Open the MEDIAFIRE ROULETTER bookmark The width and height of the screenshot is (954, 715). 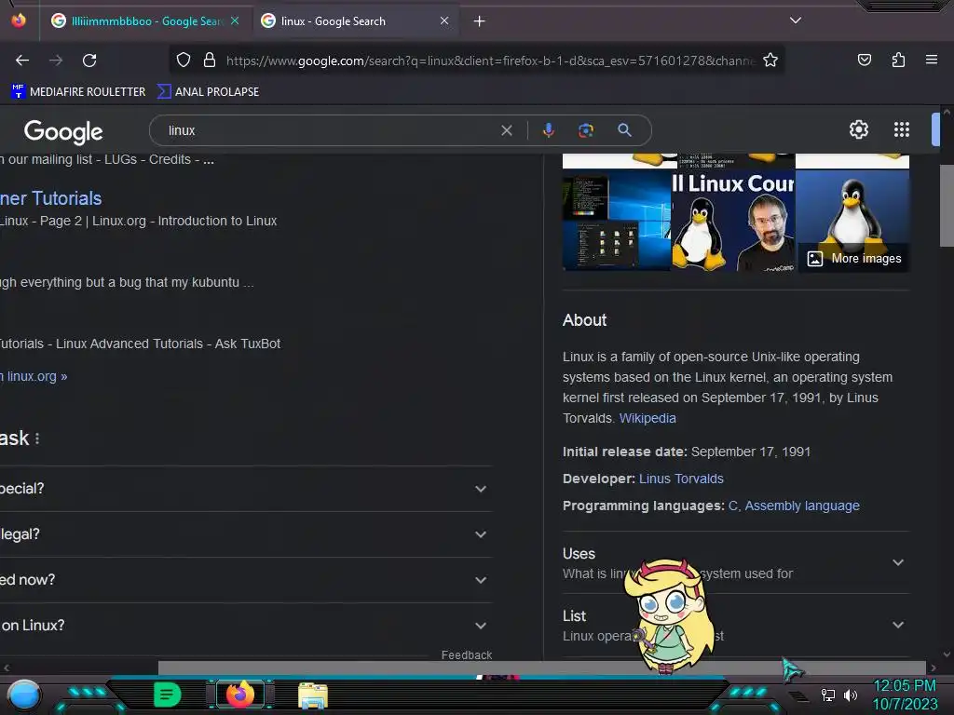(78, 92)
